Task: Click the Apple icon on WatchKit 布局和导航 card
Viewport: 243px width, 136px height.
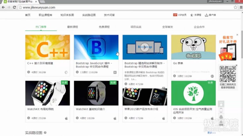Action: [66, 118]
